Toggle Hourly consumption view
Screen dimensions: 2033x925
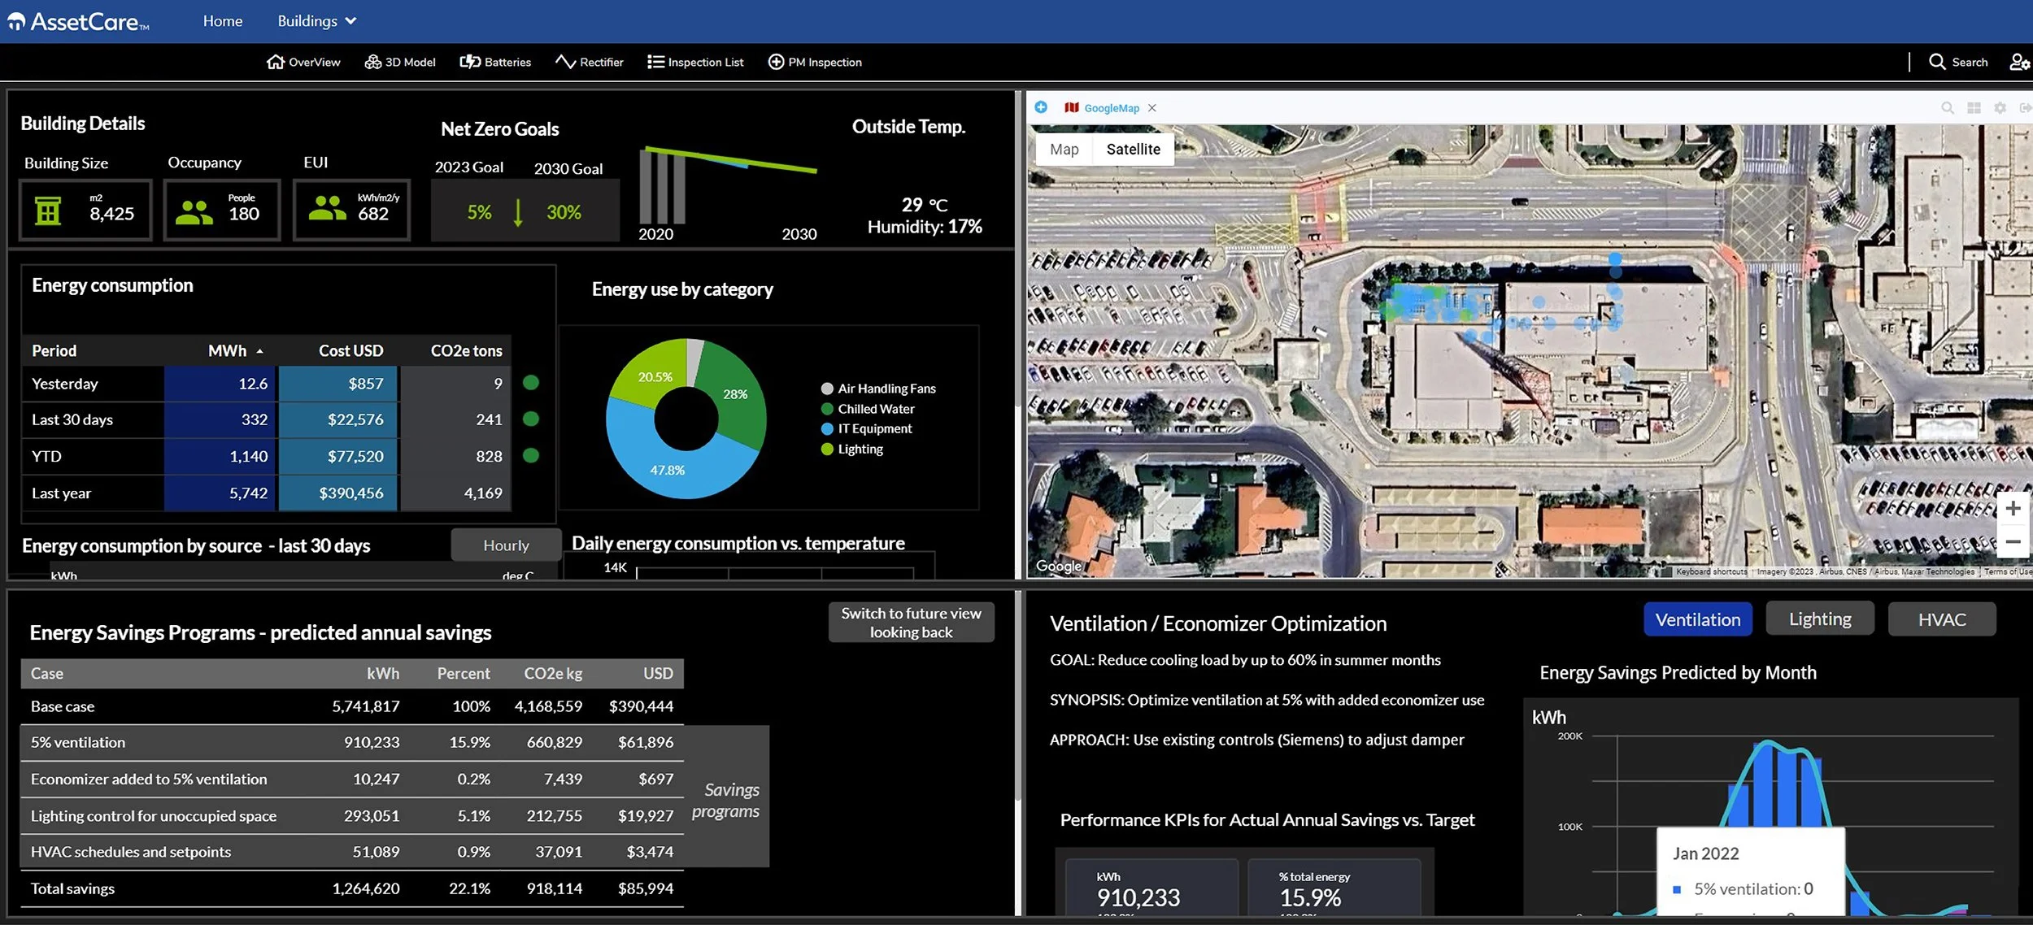click(x=506, y=545)
